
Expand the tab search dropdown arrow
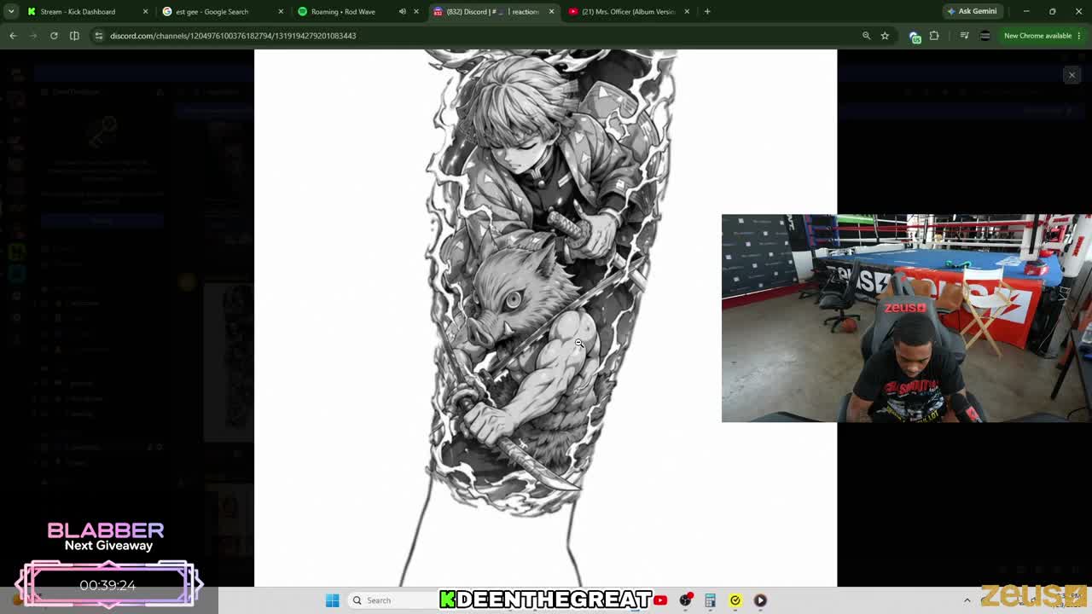(10, 11)
